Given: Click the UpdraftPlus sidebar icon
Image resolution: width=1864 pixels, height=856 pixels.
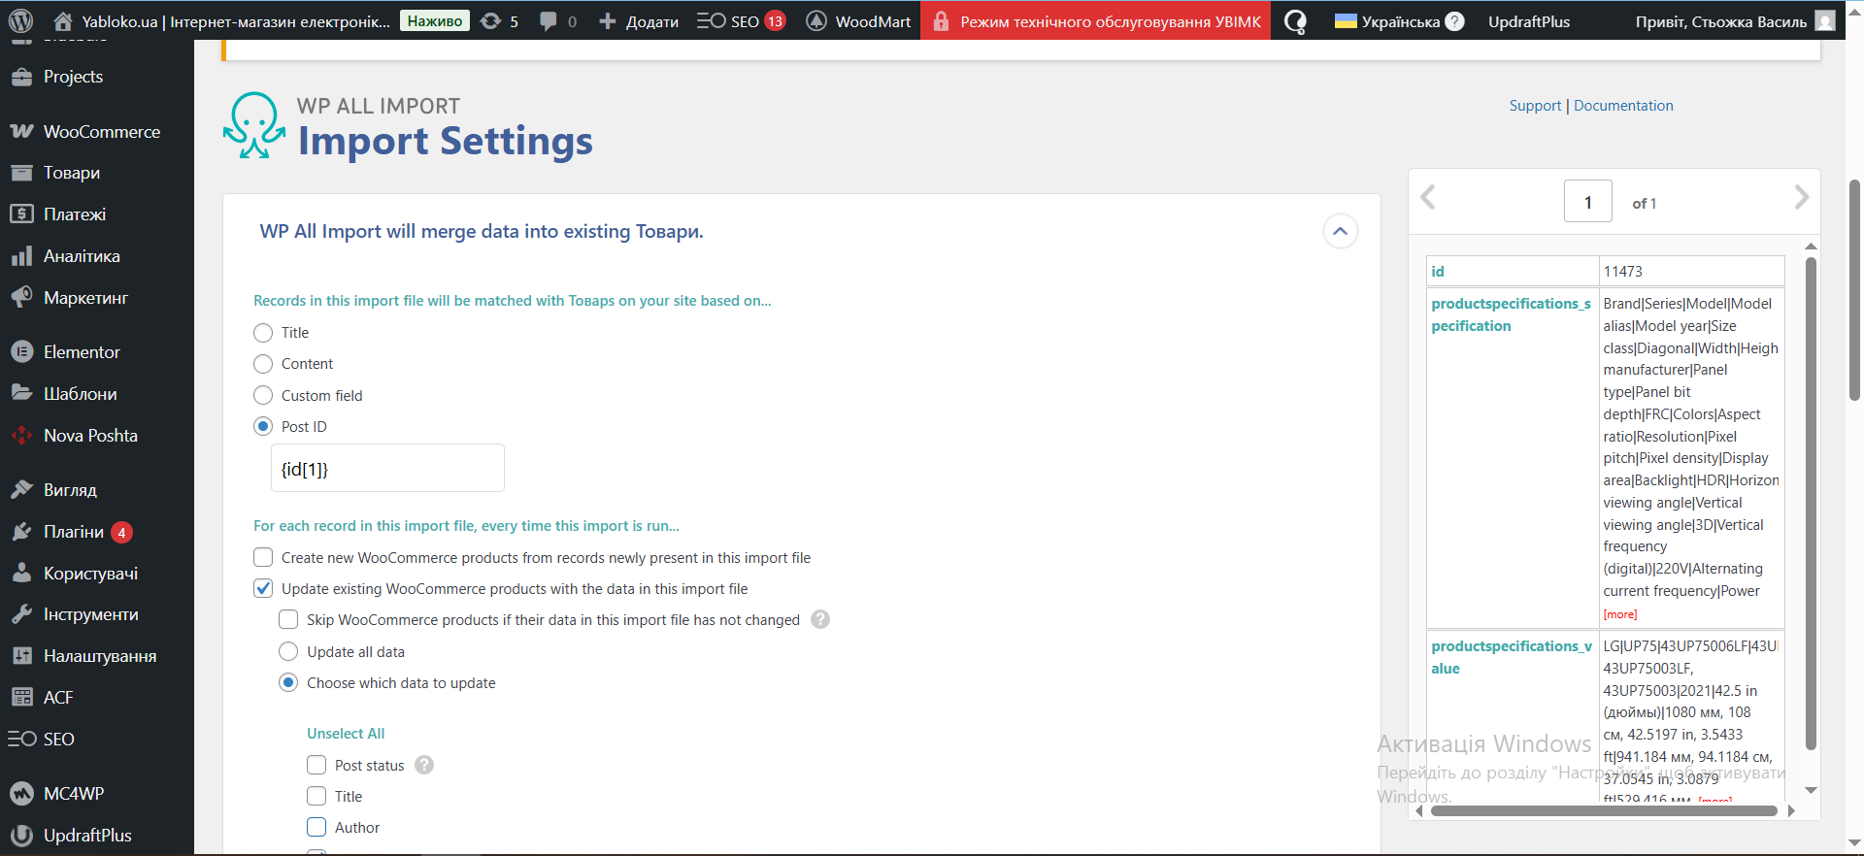Looking at the screenshot, I should click(x=22, y=835).
